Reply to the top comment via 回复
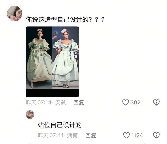The height and width of the screenshot is (144, 167). tap(79, 102)
